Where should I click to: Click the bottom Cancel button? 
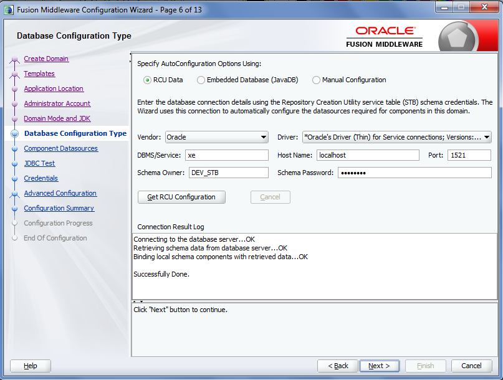coord(471,366)
